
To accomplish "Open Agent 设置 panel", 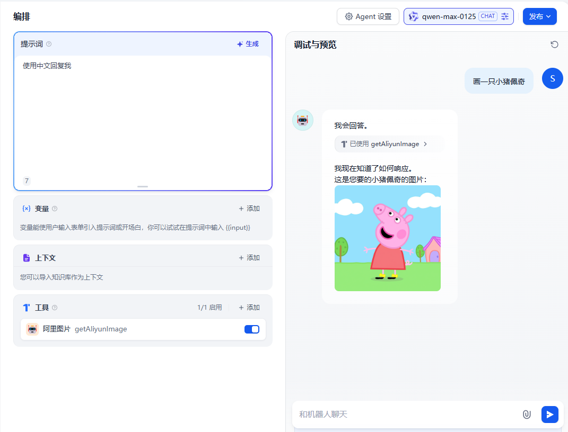I will (x=368, y=16).
